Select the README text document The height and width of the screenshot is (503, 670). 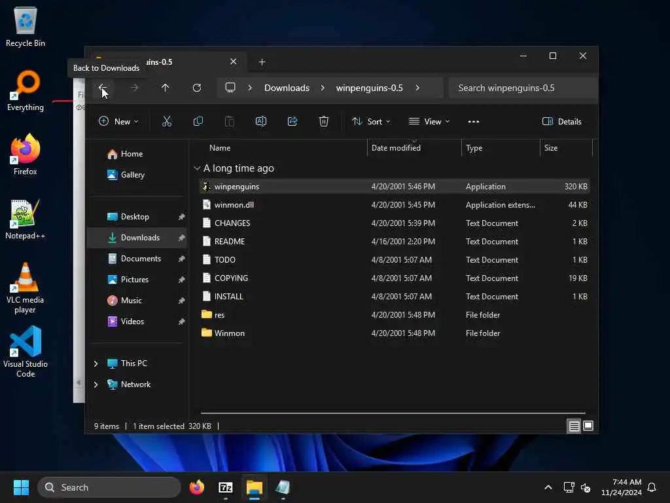click(x=394, y=242)
